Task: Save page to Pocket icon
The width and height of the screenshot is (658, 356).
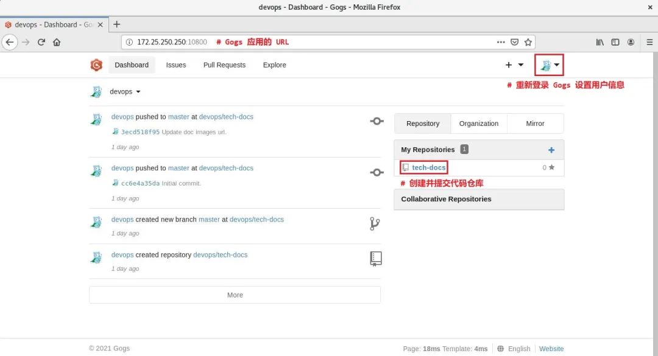Action: [x=514, y=42]
